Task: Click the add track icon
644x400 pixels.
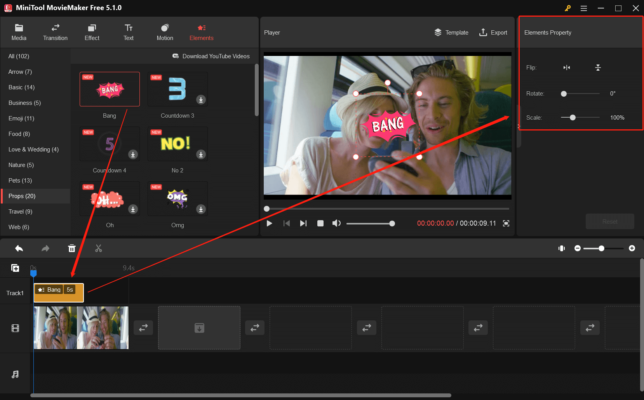Action: click(x=15, y=268)
